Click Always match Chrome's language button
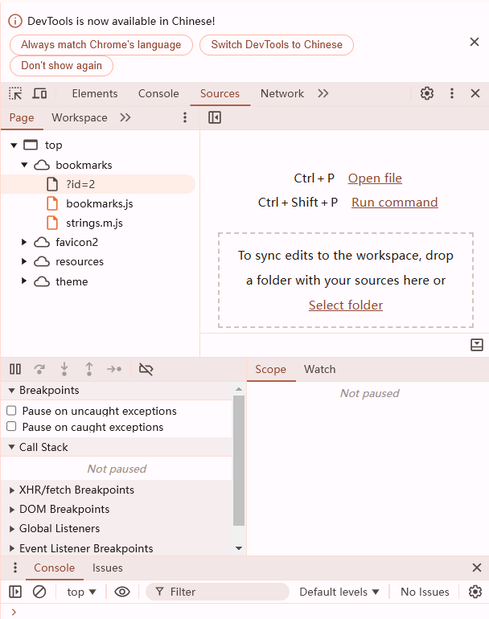The image size is (489, 619). [101, 44]
